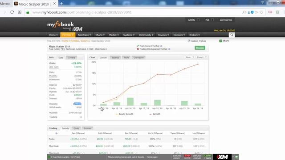The image size is (285, 160).
Task: Click the Today row label in Periods table
Action: point(52,139)
